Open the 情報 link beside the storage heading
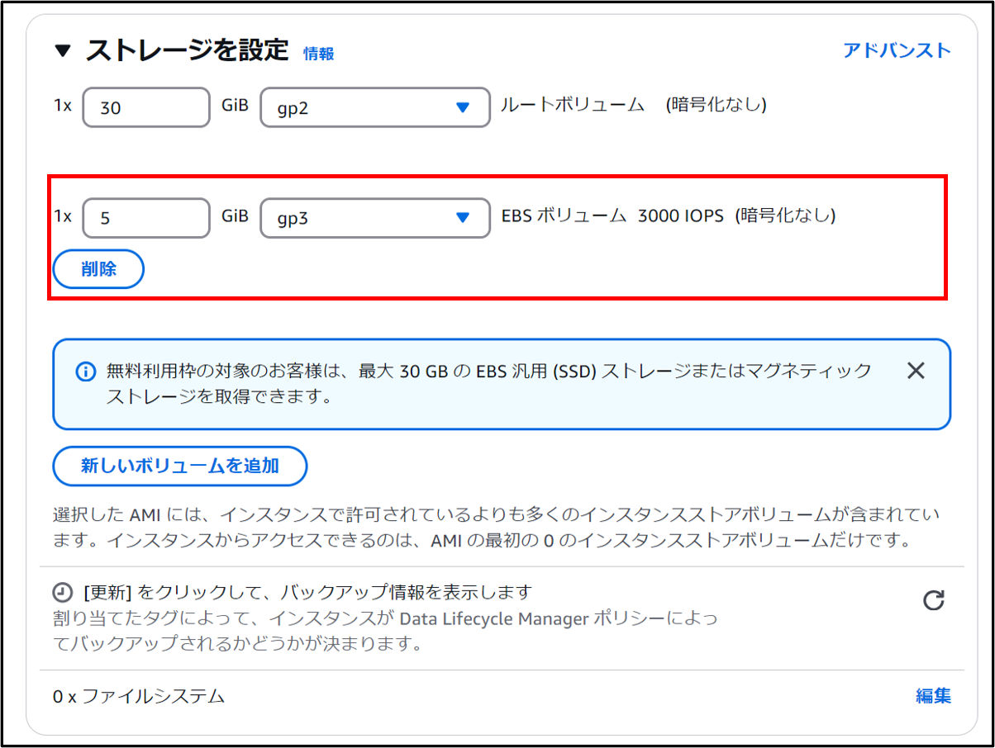Viewport: 995px width, 748px height. [x=318, y=54]
